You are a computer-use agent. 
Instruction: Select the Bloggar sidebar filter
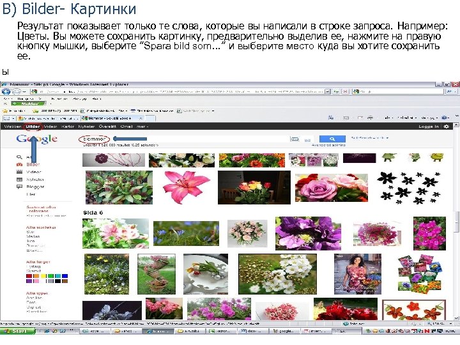[x=35, y=187]
